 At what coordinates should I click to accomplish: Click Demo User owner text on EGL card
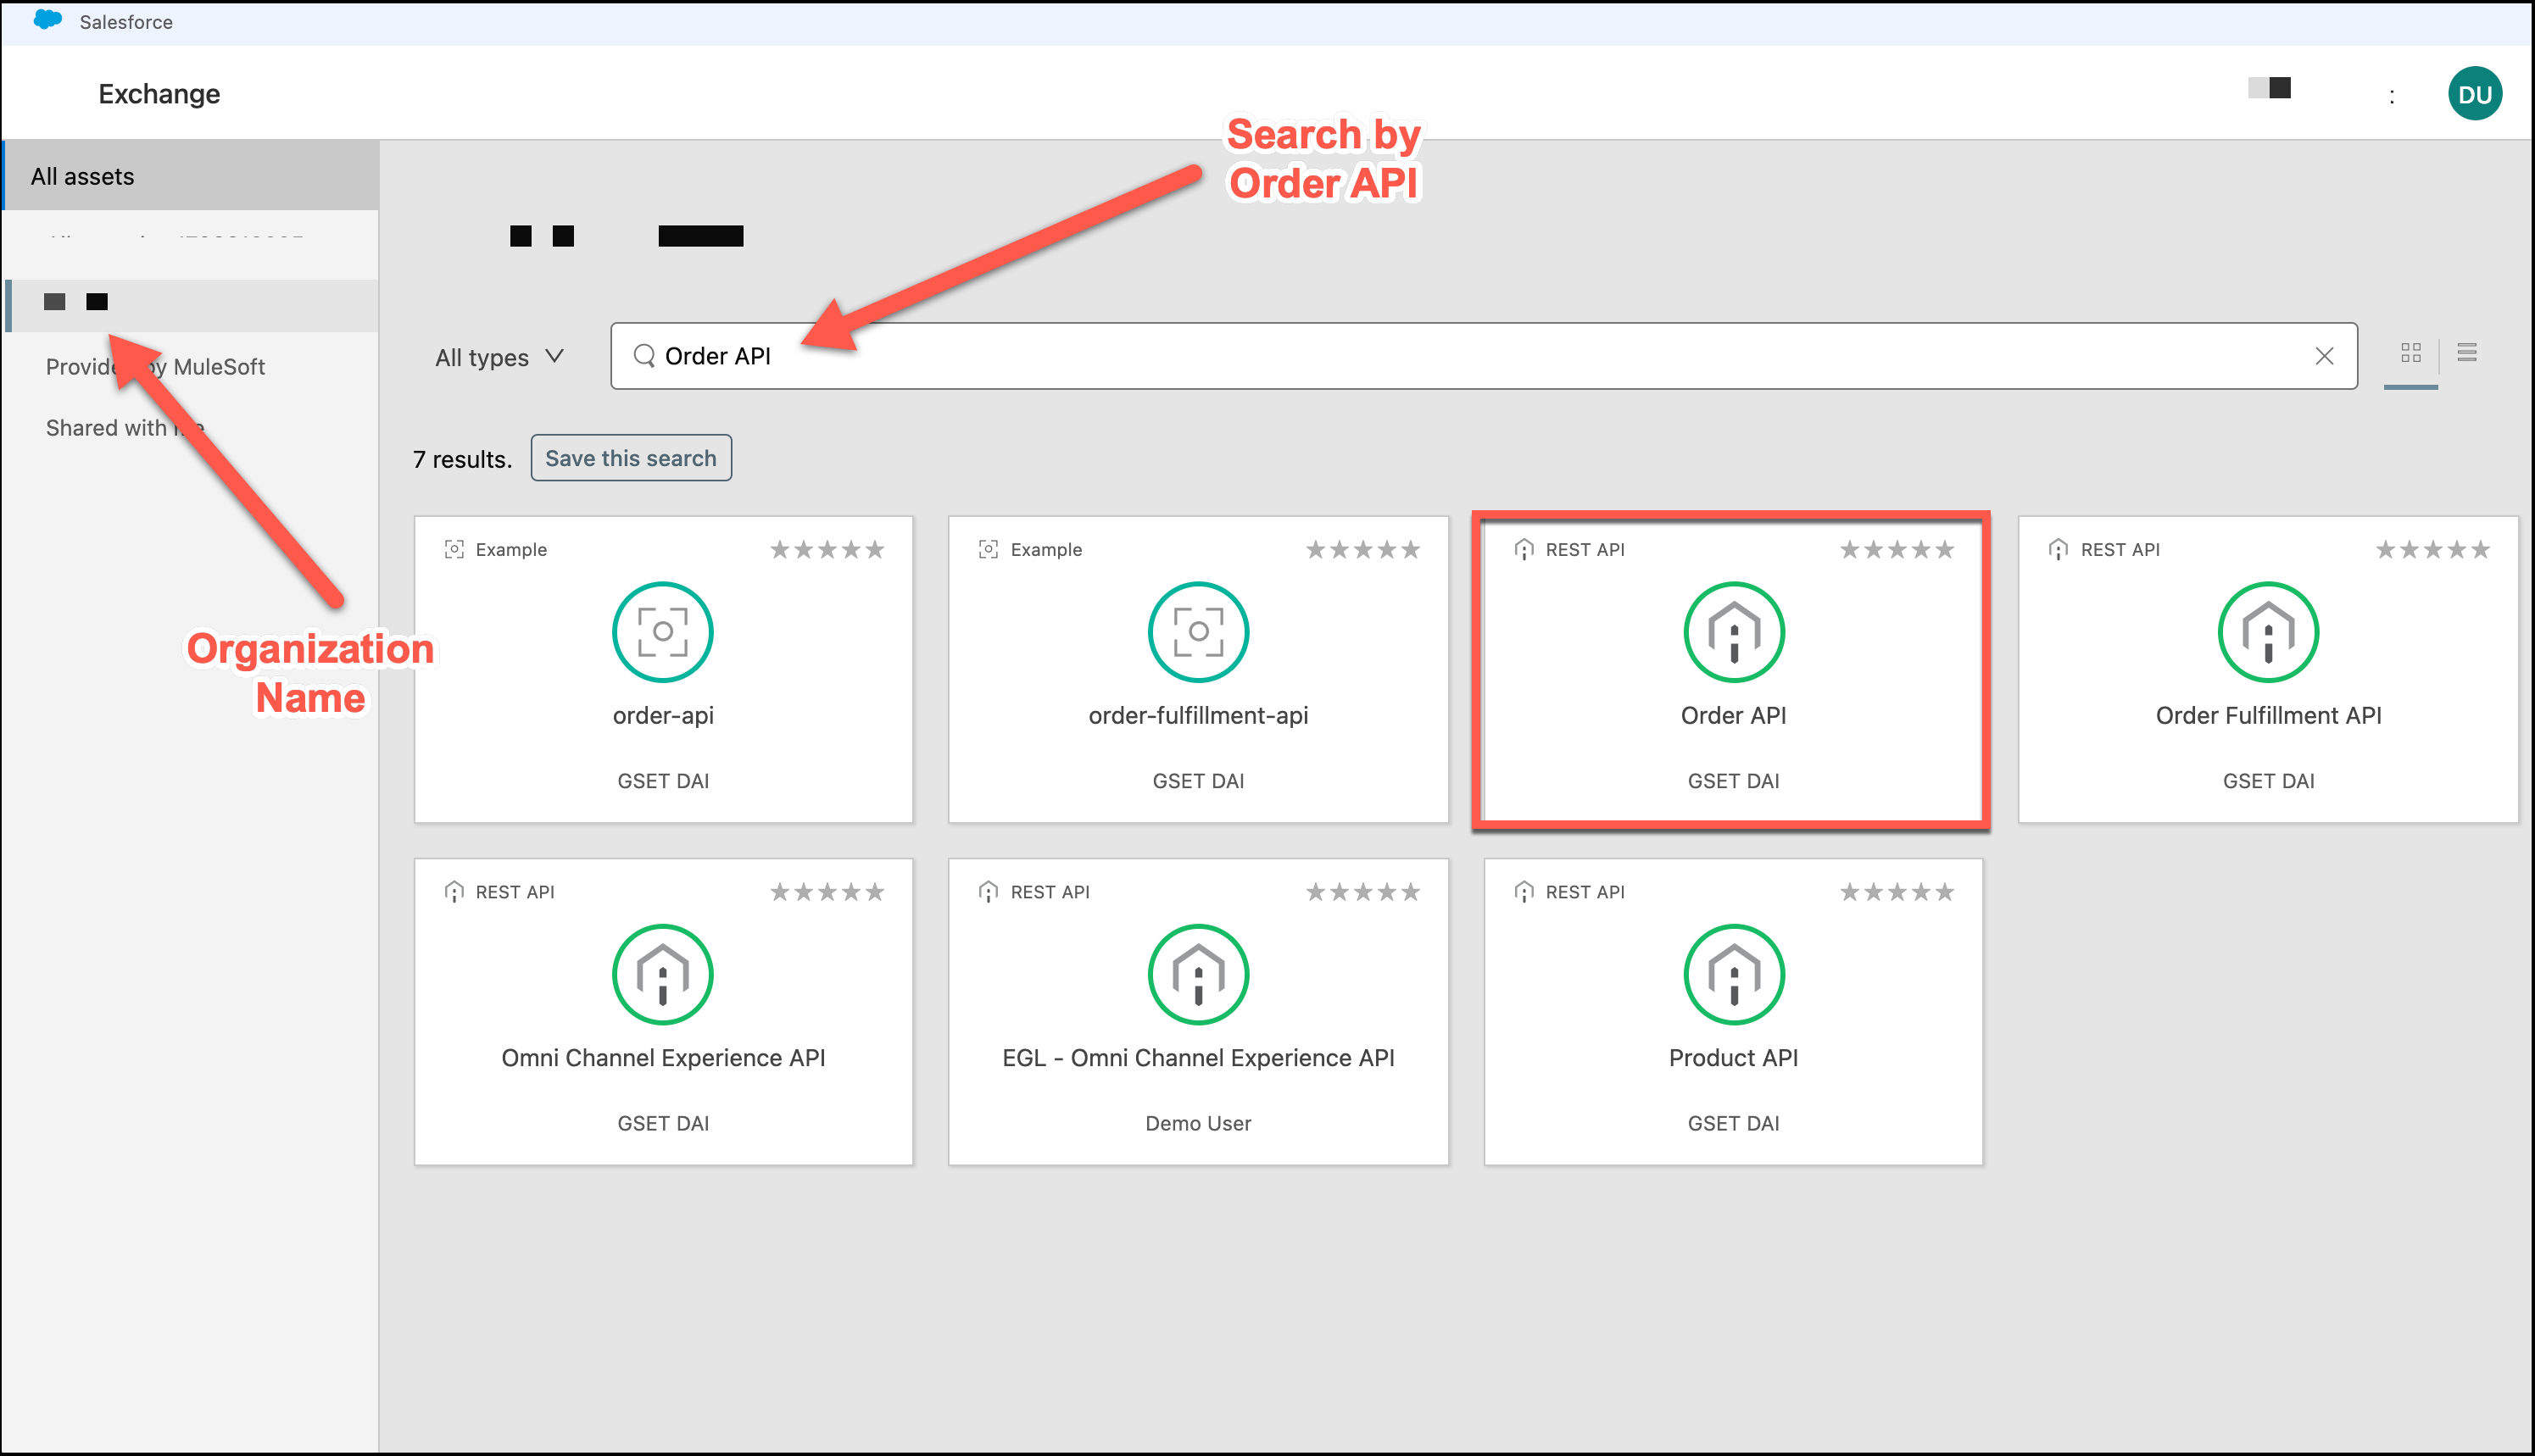(x=1197, y=1123)
